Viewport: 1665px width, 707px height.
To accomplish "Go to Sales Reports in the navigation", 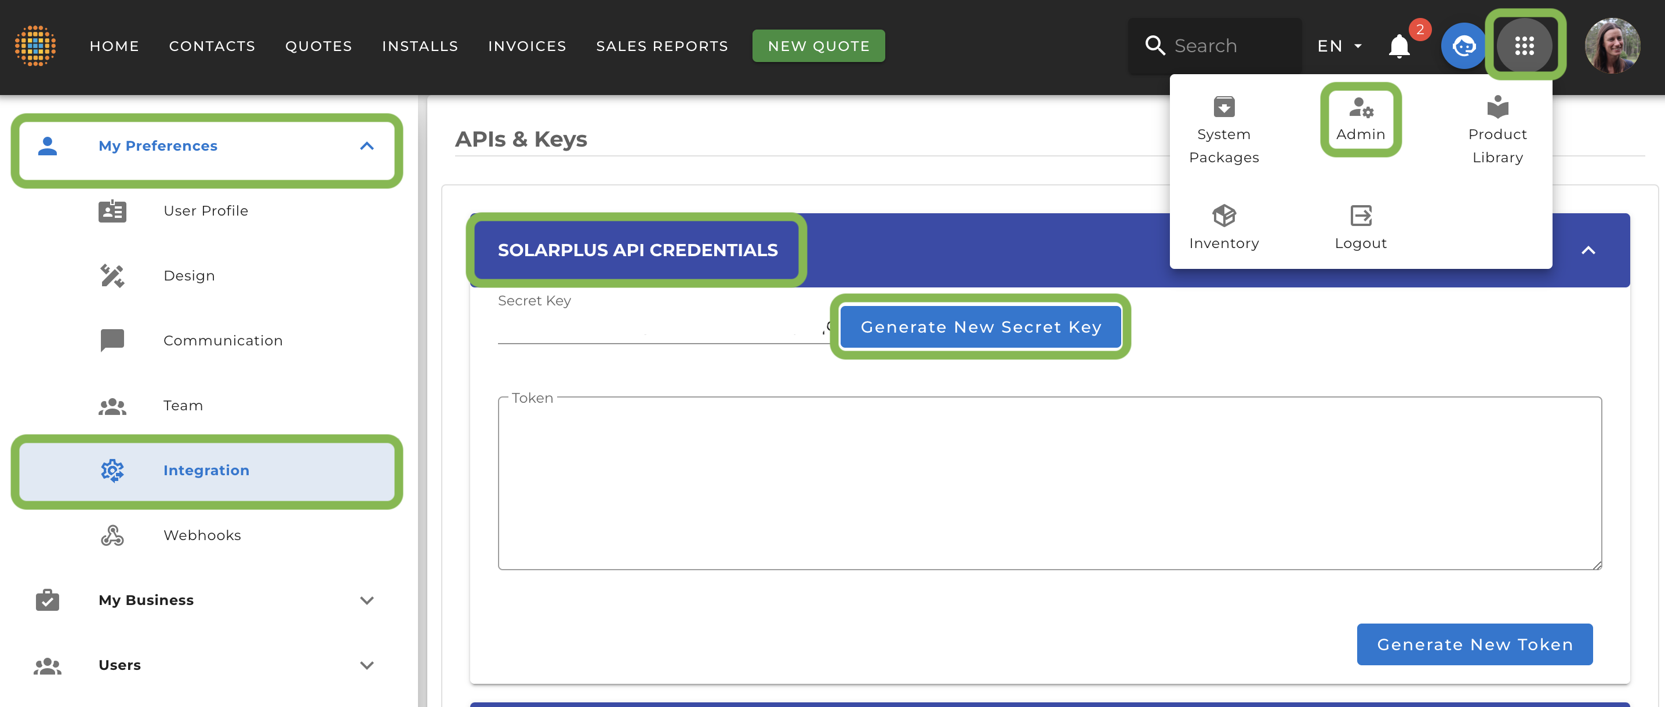I will (x=662, y=46).
